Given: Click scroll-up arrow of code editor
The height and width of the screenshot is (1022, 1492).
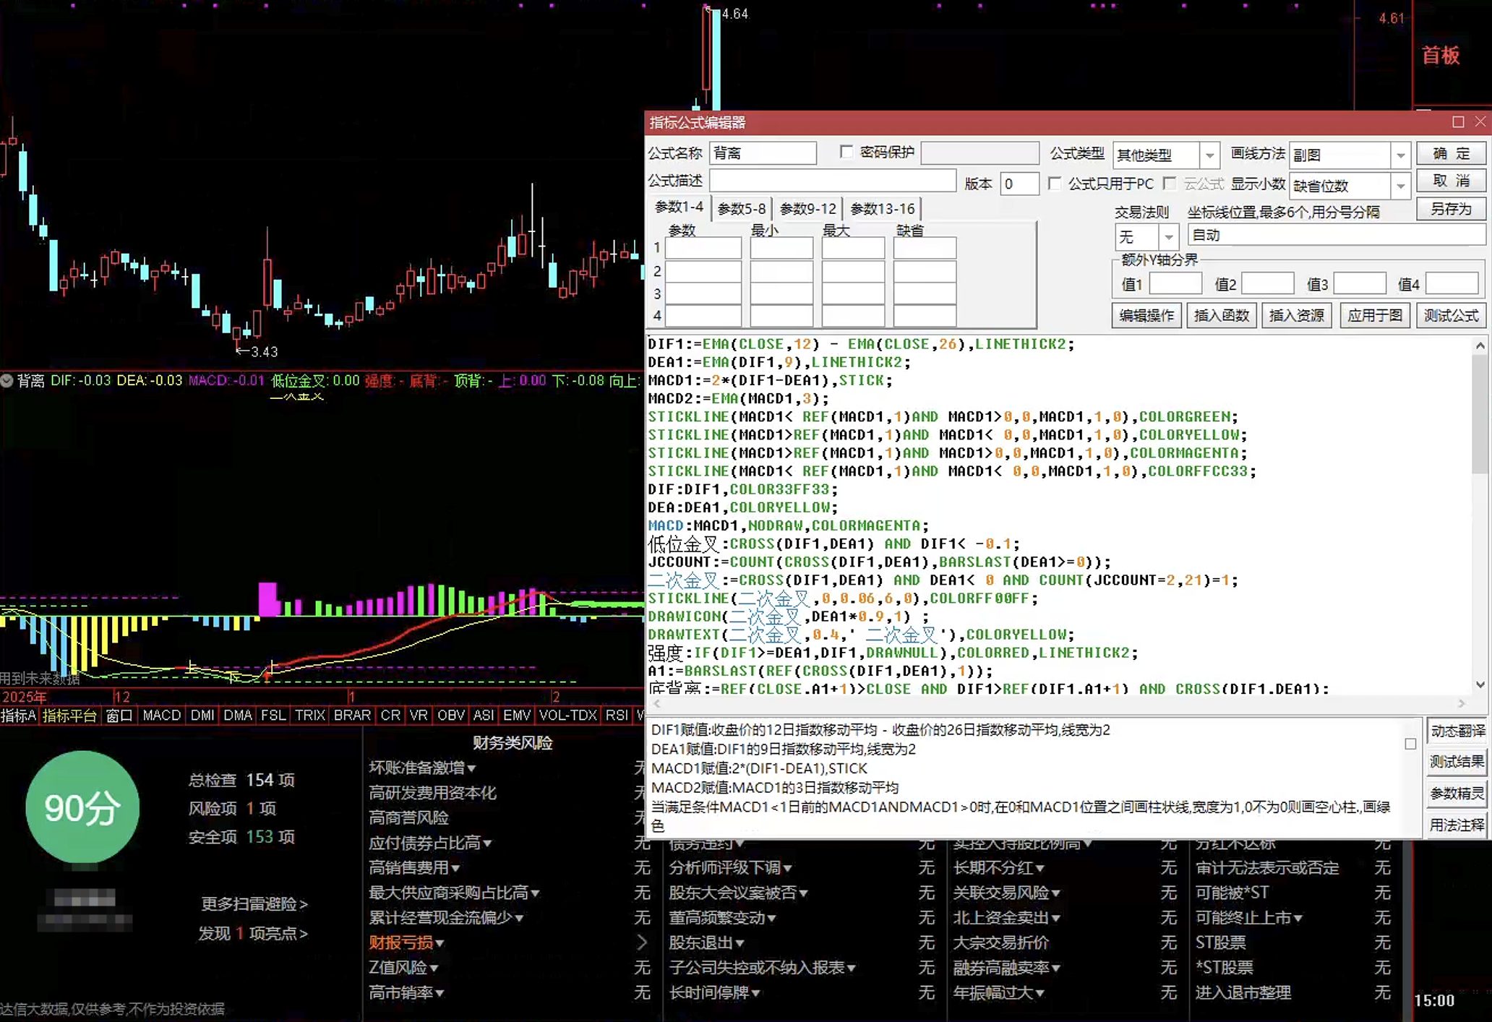Looking at the screenshot, I should click(1480, 345).
